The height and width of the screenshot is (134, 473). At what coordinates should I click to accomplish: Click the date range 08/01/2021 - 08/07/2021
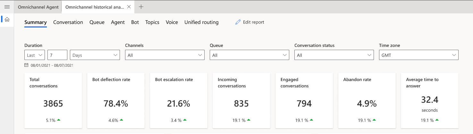coord(52,65)
